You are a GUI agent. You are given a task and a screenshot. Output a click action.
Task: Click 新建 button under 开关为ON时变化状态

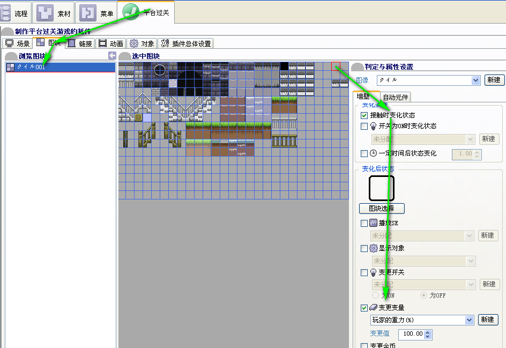(x=488, y=139)
